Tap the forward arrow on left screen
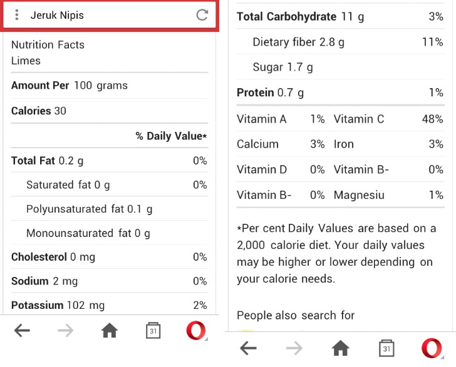Viewport: 456px width, 367px height. (x=65, y=330)
